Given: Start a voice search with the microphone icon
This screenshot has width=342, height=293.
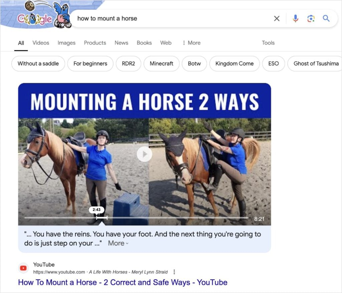Looking at the screenshot, I should pyautogui.click(x=295, y=18).
